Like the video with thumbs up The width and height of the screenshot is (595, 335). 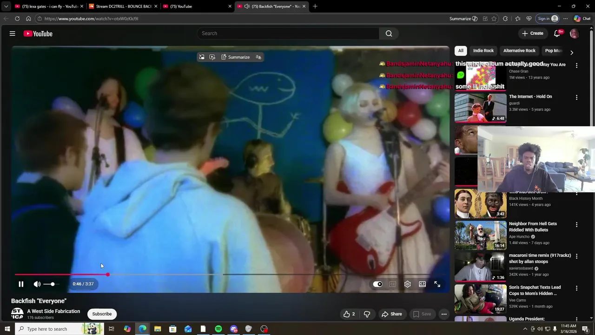pos(349,314)
